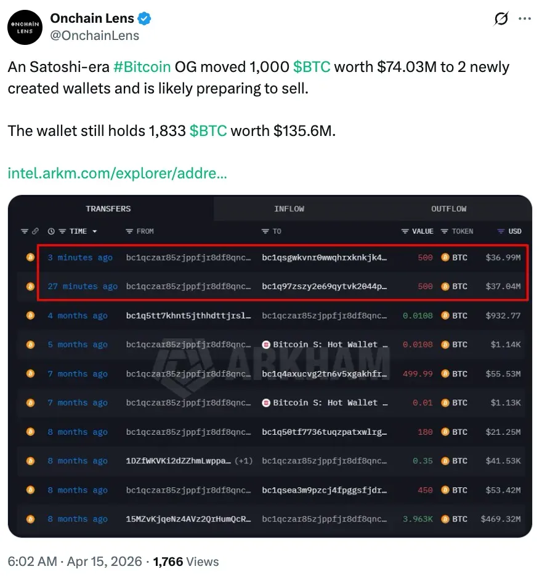542x577 pixels.
Task: Open the three-dots more options menu
Action: pos(525,19)
